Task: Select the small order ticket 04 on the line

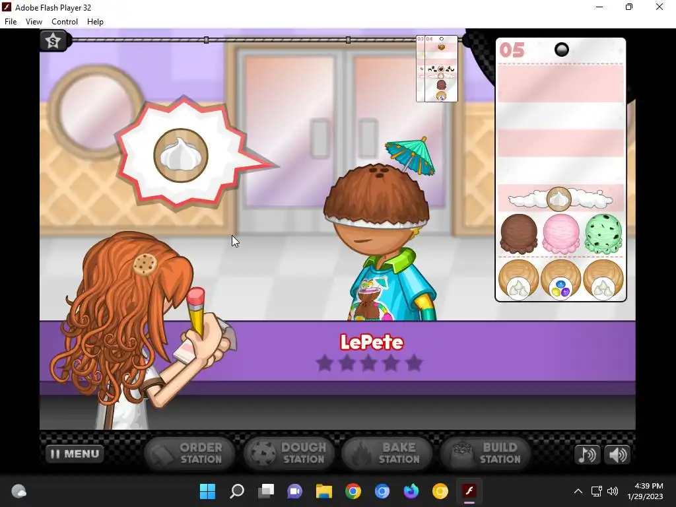Action: click(x=441, y=69)
